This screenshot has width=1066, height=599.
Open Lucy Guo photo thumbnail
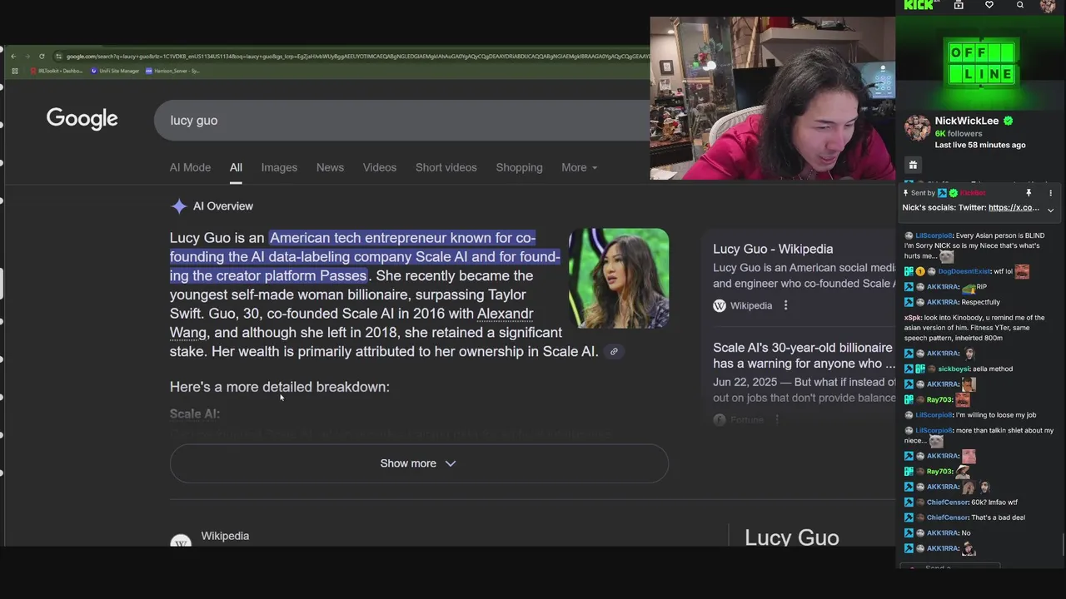pyautogui.click(x=619, y=278)
